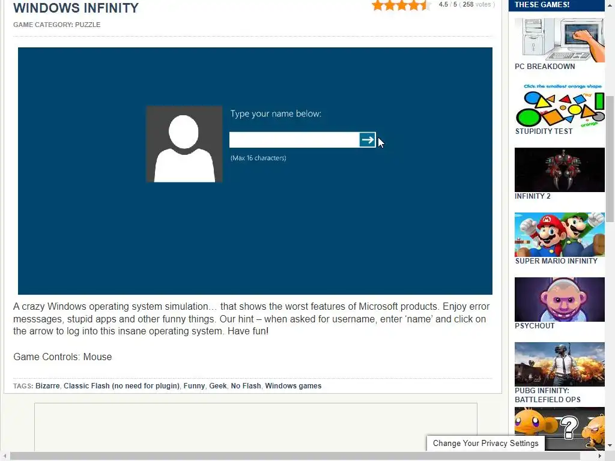Click '(Max 16 characters)' hint text
The height and width of the screenshot is (461, 615).
coord(258,158)
